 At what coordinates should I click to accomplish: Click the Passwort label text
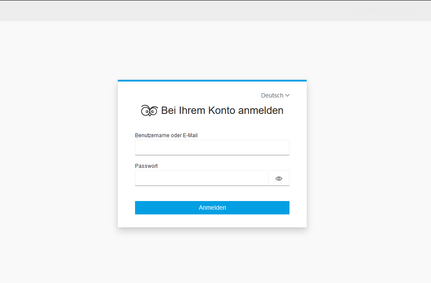146,166
